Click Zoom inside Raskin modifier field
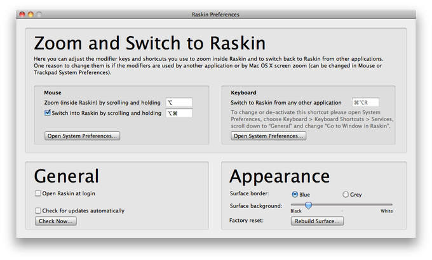This screenshot has width=432, height=260. [x=179, y=102]
